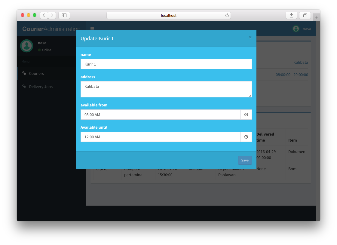Click the localhost address bar
337x245 pixels.
(x=168, y=15)
